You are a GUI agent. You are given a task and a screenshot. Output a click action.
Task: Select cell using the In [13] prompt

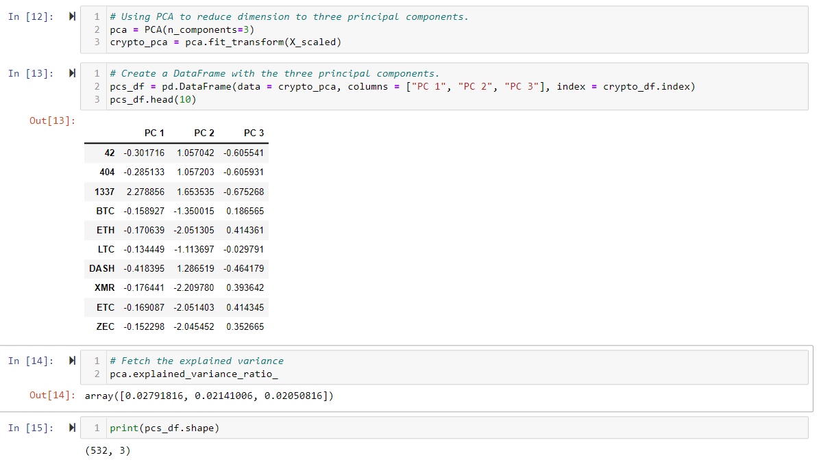tap(31, 73)
